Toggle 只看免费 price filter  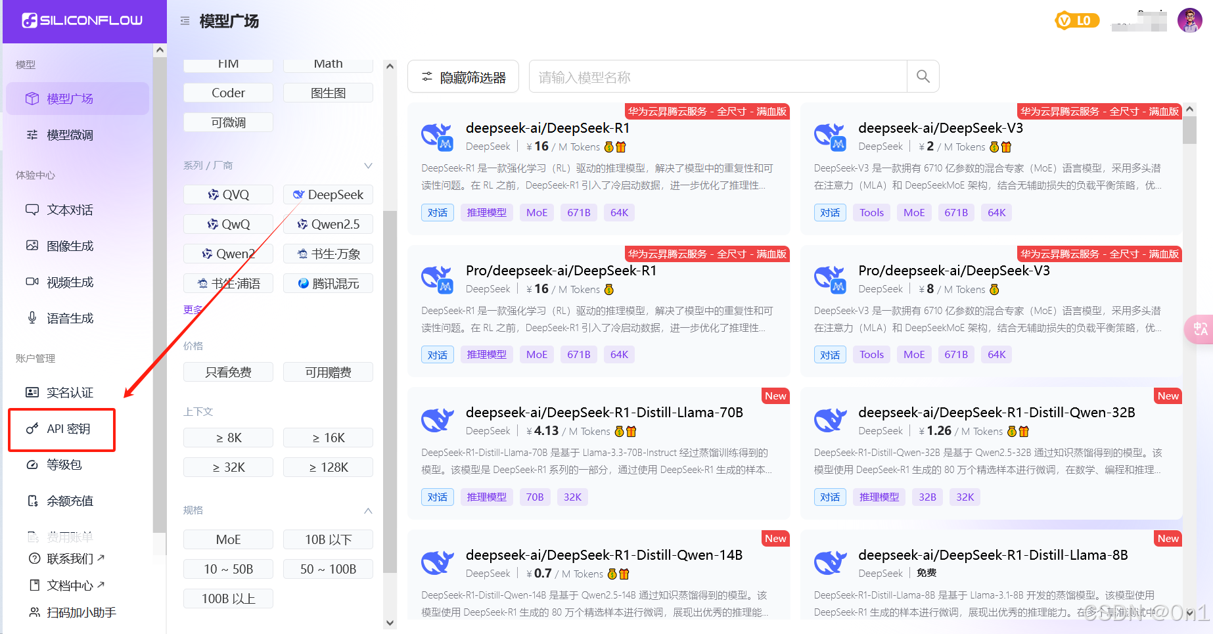pos(228,372)
